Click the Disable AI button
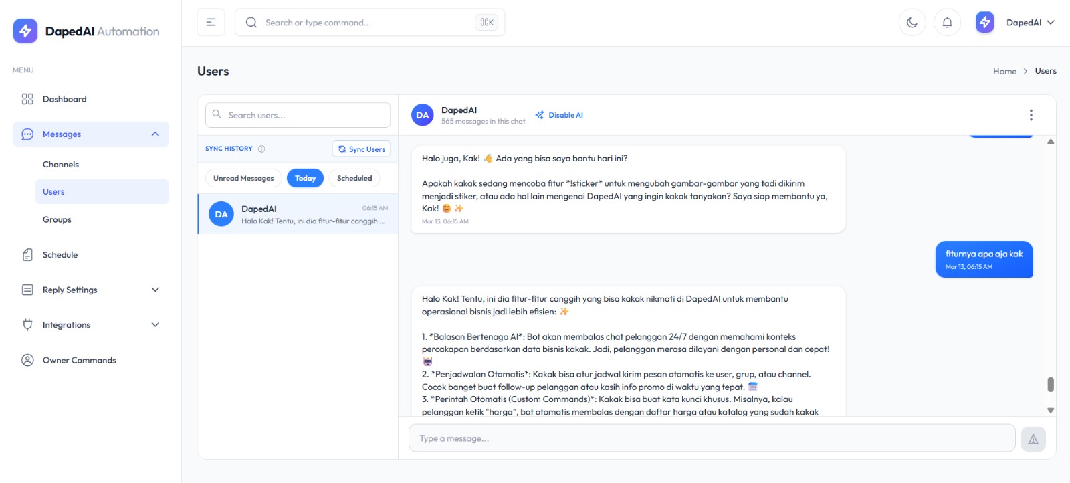The width and height of the screenshot is (1070, 483). coord(559,115)
